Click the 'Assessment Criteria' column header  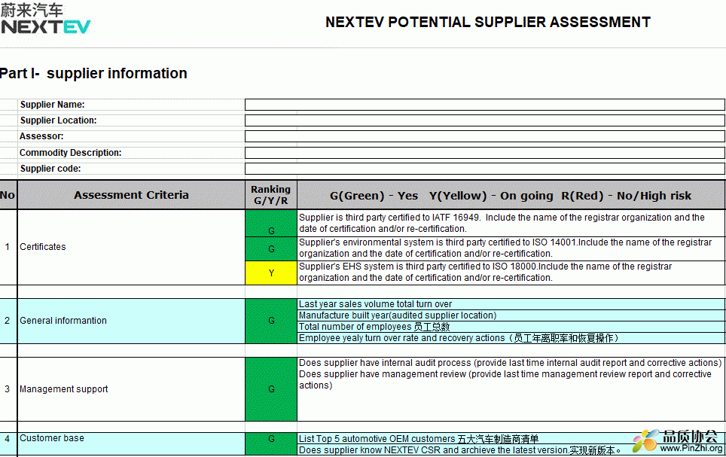(131, 195)
